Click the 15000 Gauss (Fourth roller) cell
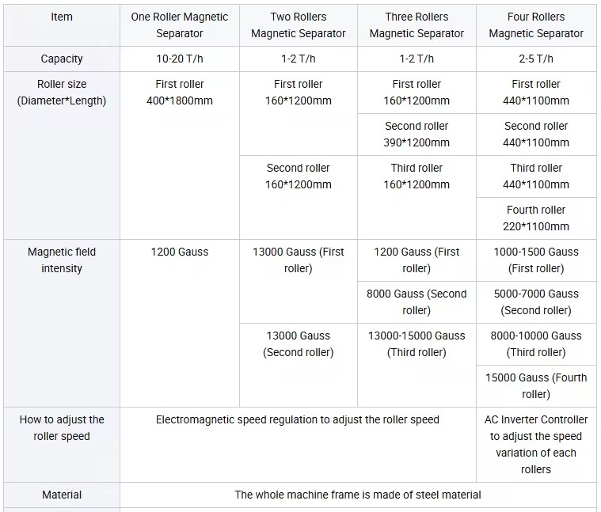Image resolution: width=601 pixels, height=512 pixels. [x=536, y=386]
